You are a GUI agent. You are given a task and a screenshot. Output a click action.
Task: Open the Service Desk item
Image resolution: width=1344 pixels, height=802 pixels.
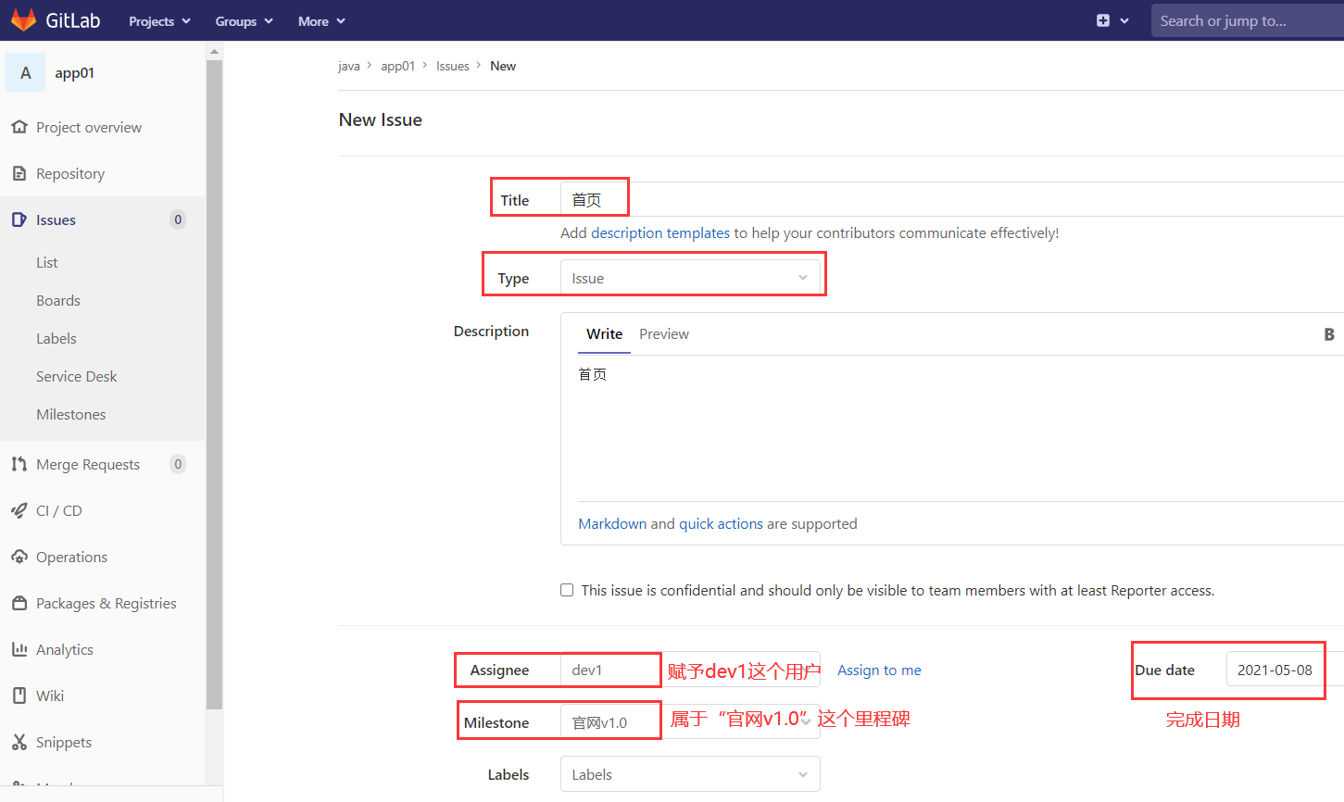coord(77,377)
